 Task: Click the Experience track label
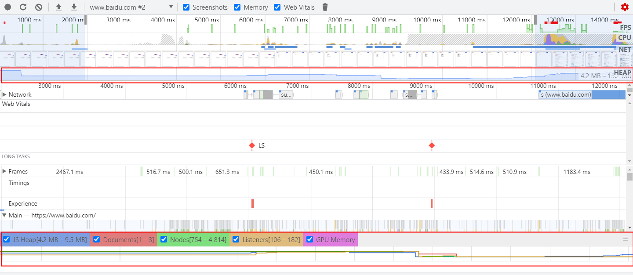pyautogui.click(x=23, y=203)
